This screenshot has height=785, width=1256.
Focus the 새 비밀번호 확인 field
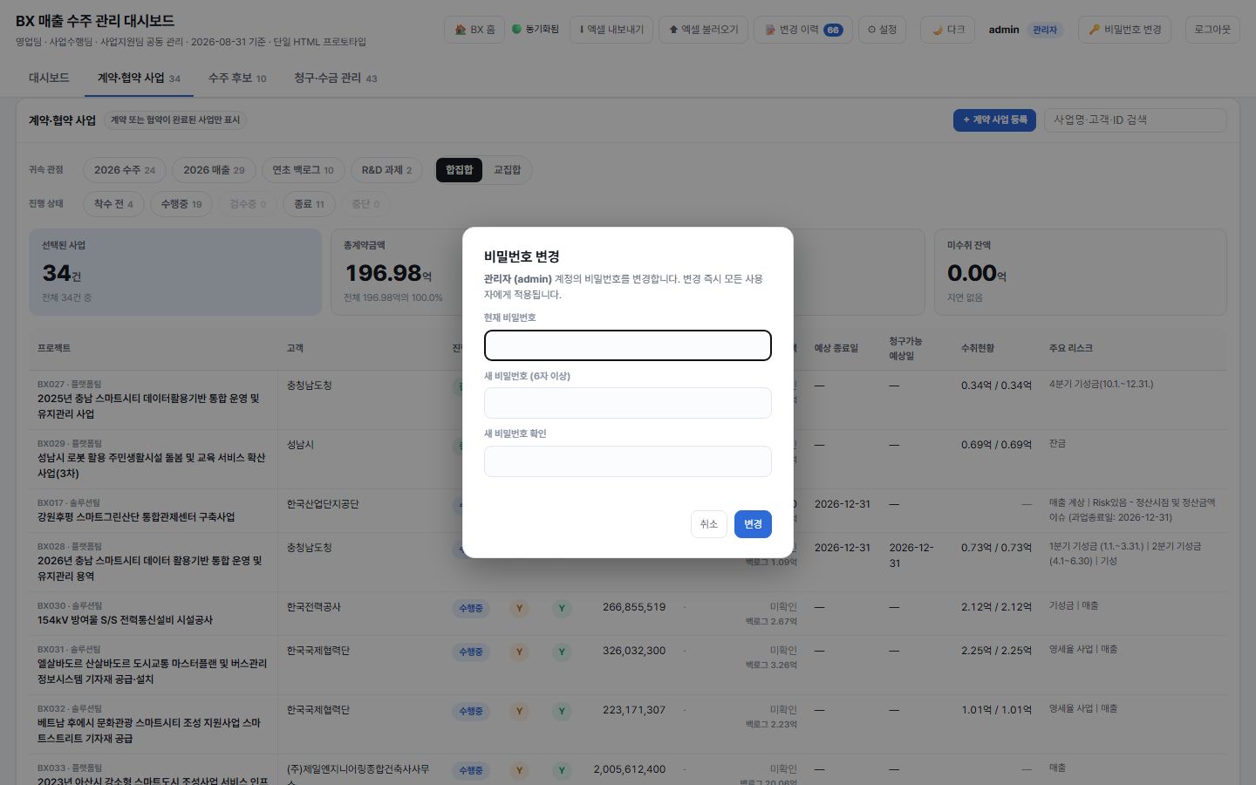click(x=628, y=461)
